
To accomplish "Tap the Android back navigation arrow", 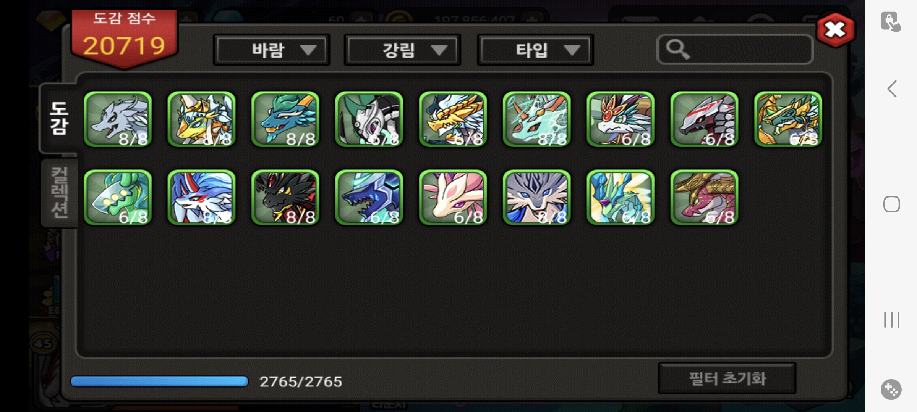I will [x=892, y=89].
